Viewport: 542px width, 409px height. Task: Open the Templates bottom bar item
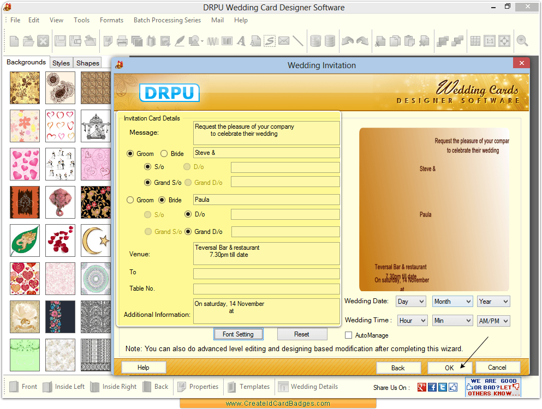tap(249, 387)
